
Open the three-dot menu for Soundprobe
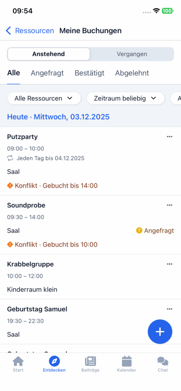170,205
